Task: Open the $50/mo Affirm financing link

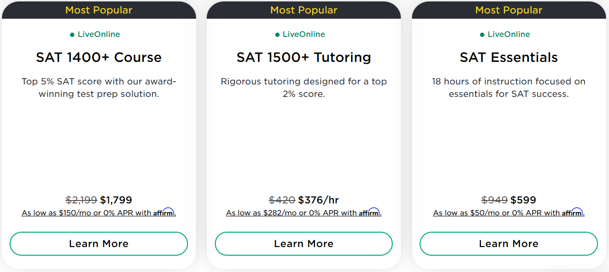Action: pos(496,213)
